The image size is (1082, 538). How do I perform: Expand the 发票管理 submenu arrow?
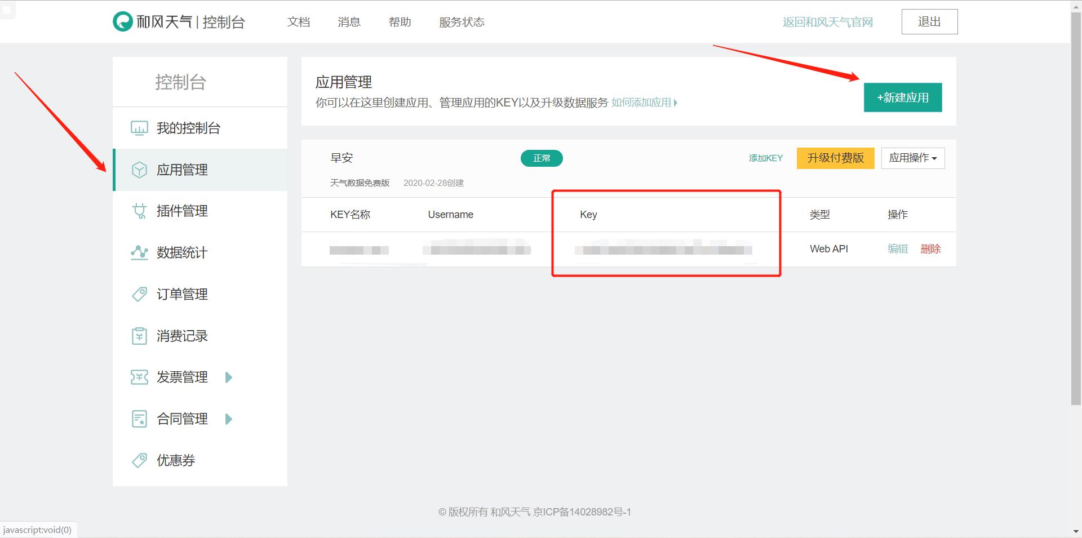pos(228,377)
